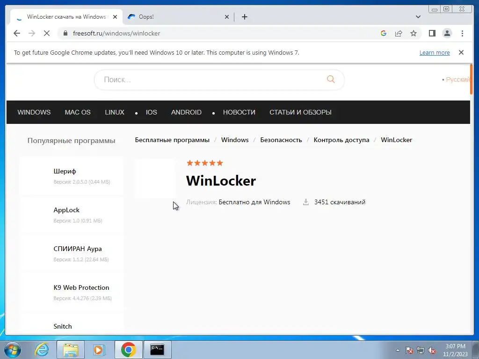This screenshot has height=359, width=479.
Task: Open IOS menu section
Action: coord(151,112)
